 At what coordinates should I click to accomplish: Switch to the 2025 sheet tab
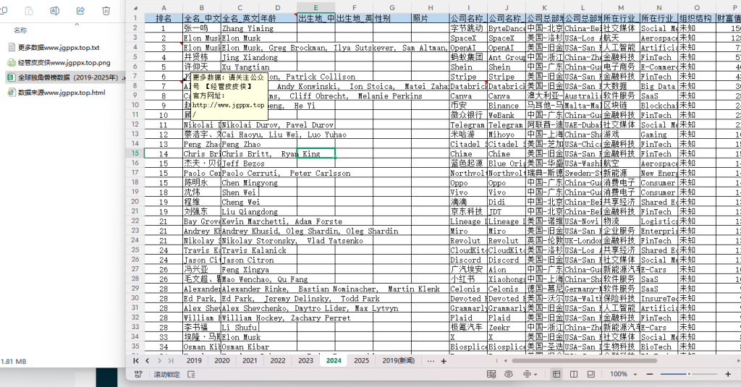[362, 360]
